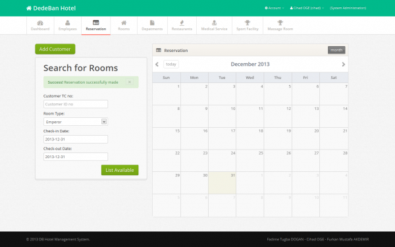The width and height of the screenshot is (395, 247).
Task: Open the Cihad OGE user dropdown
Action: [x=307, y=8]
